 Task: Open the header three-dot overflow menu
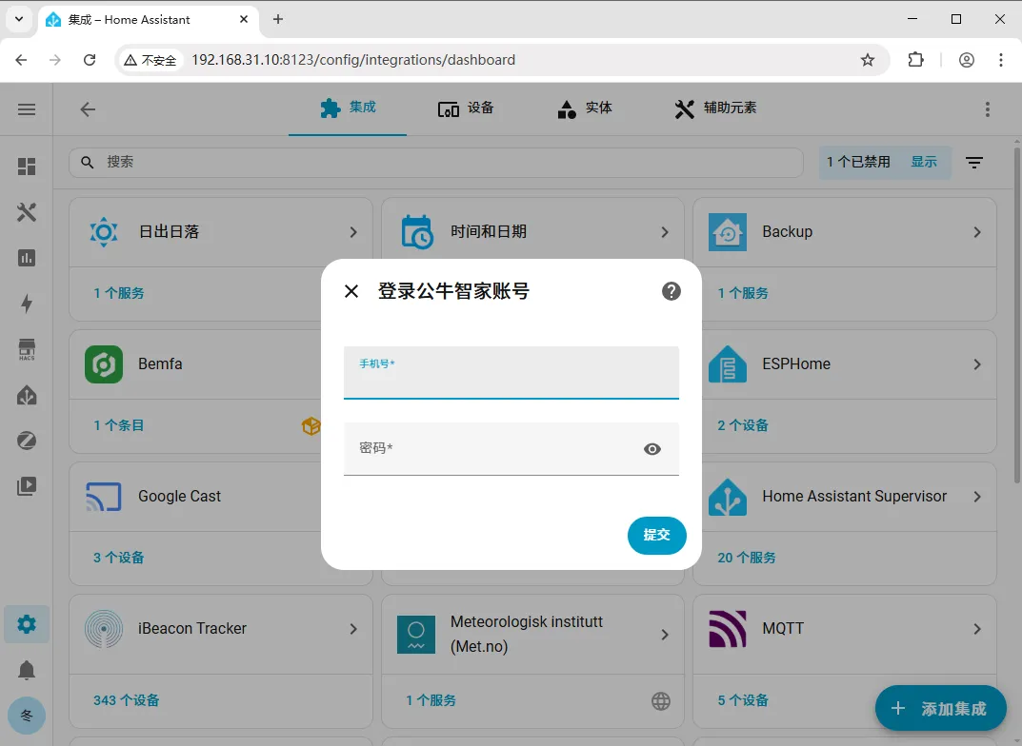[x=988, y=109]
